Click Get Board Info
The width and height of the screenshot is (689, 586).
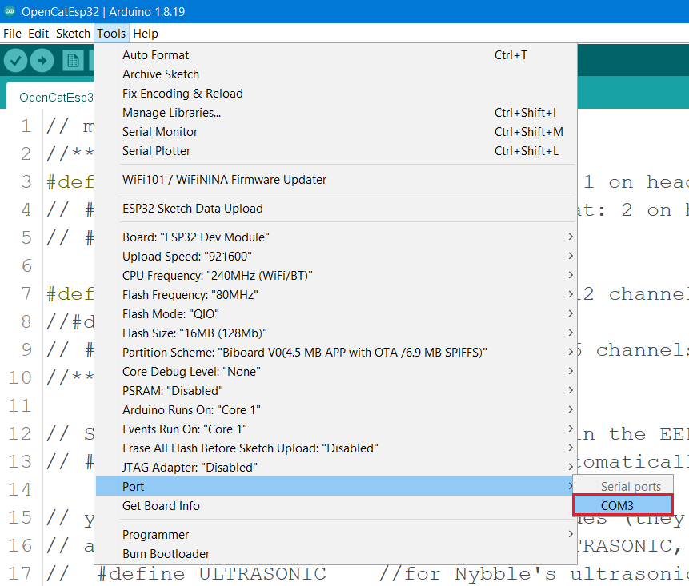pos(161,506)
